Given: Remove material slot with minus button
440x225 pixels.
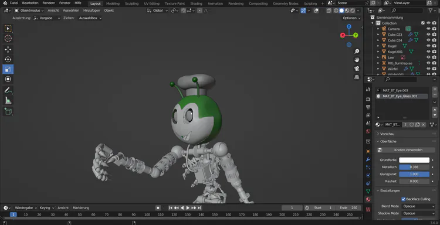Looking at the screenshot, I should pos(435,95).
